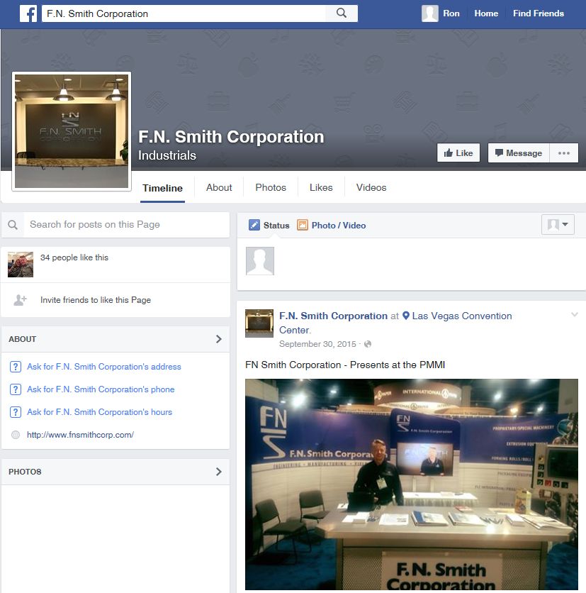Viewport: 586px width, 593px height.
Task: Ask for F.N. Smith Corporation's phone
Action: [101, 389]
